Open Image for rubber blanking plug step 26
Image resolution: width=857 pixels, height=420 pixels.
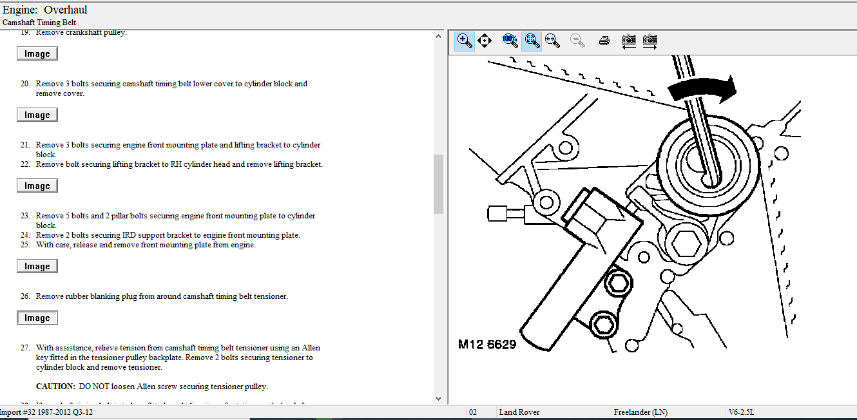click(37, 318)
